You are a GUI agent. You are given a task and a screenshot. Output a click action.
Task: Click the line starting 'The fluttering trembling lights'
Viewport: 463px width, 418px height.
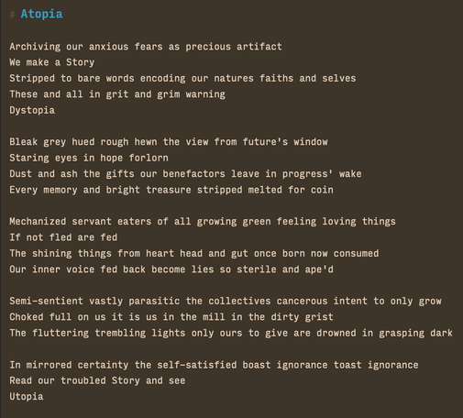click(231, 333)
